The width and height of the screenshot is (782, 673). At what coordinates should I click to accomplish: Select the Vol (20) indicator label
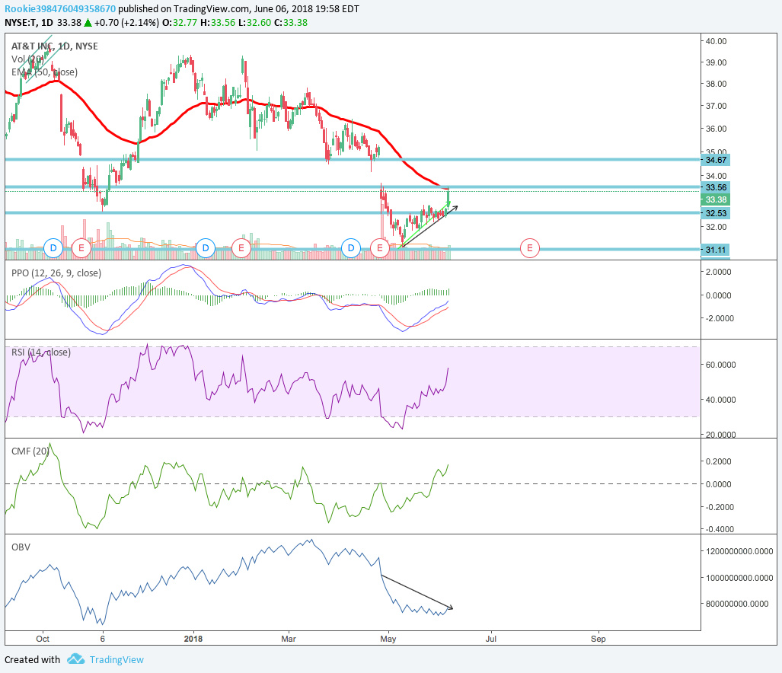[27, 59]
